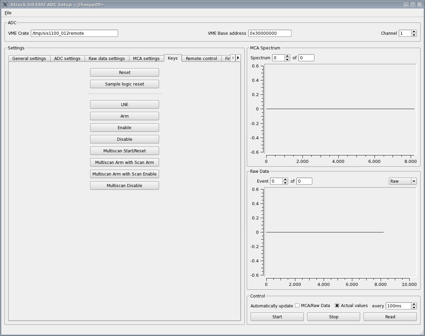Click the Sample logic reset button
Image resolution: width=425 pixels, height=336 pixels.
[x=125, y=84]
